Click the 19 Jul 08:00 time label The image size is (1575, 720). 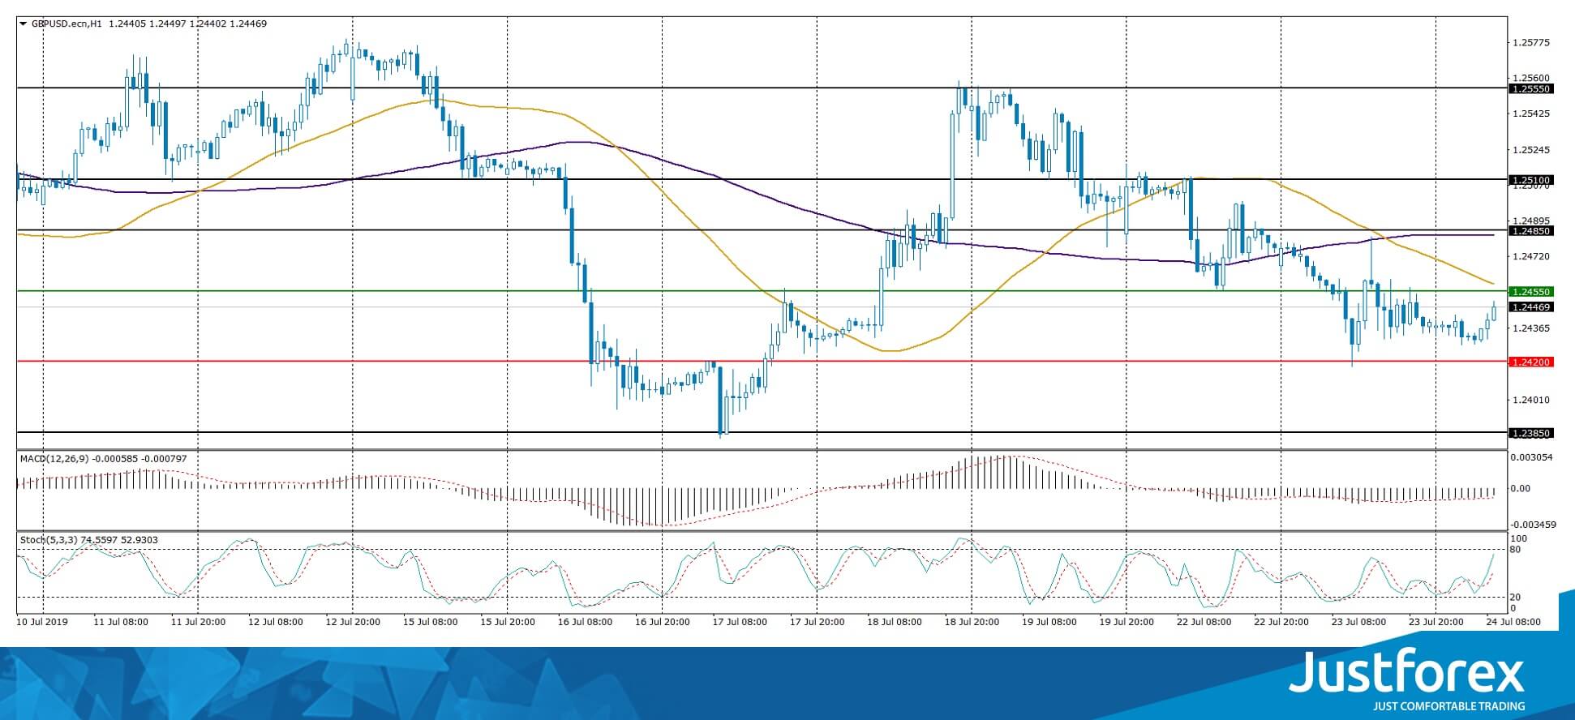click(1050, 622)
